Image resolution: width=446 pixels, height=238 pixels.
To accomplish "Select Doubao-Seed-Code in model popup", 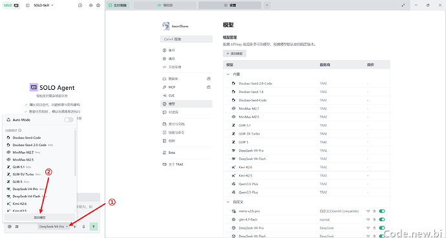I will pos(39,138).
